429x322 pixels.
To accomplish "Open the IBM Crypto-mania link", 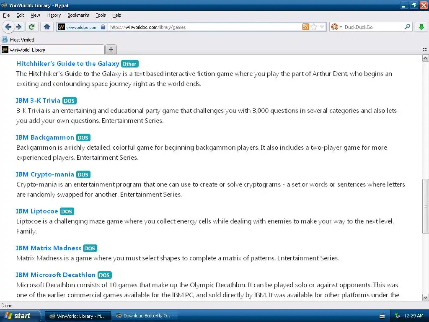I will pyautogui.click(x=45, y=174).
